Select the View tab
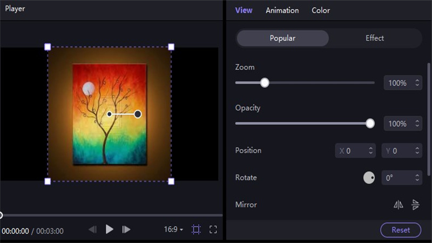The width and height of the screenshot is (432, 243). (244, 10)
